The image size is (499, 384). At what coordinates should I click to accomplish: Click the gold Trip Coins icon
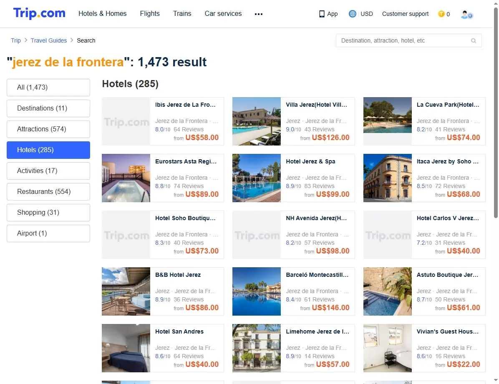[x=441, y=14]
